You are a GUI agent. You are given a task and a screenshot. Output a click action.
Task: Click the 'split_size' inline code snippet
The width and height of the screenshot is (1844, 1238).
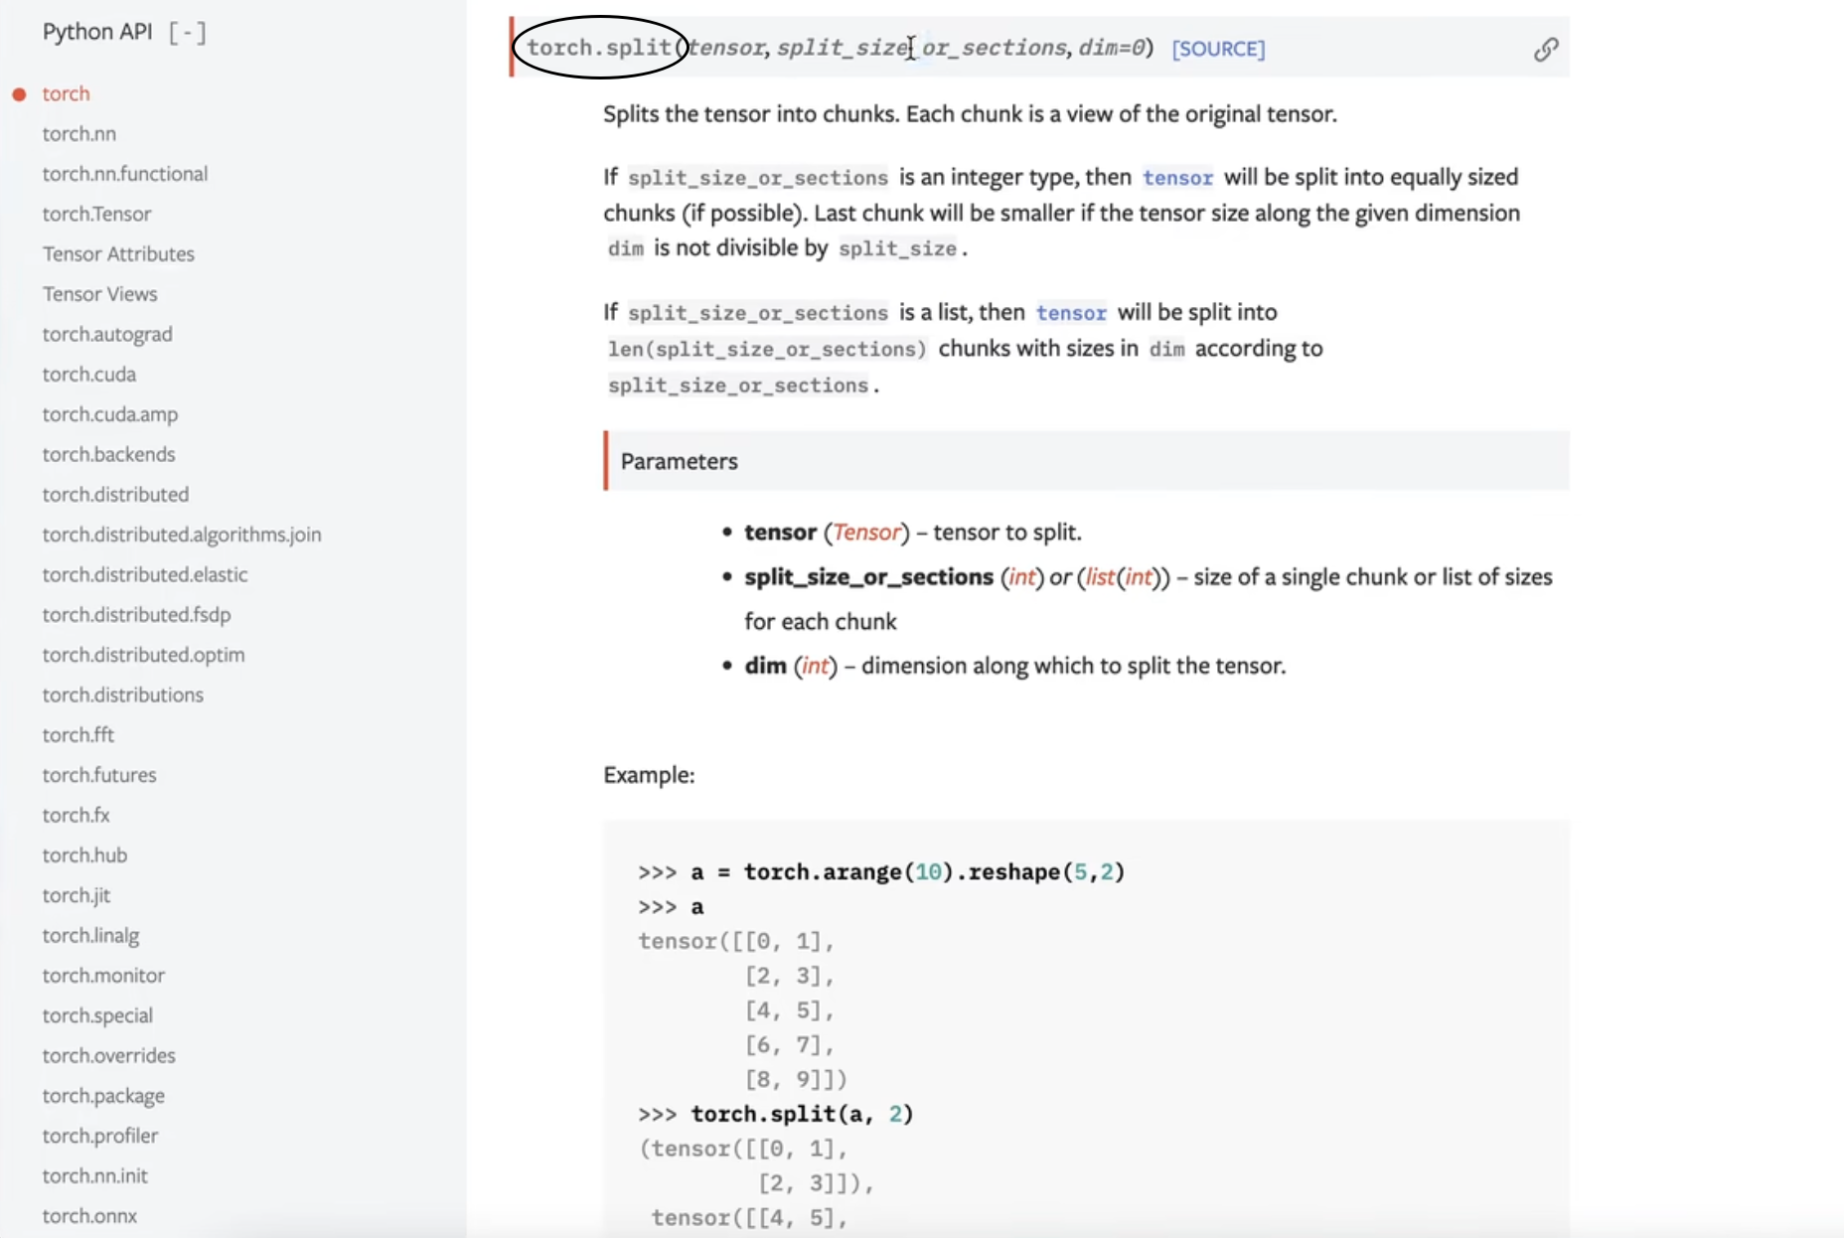coord(897,248)
